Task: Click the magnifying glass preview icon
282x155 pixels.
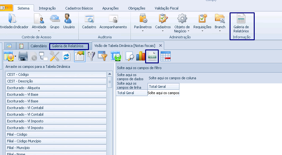Action: (x=130, y=56)
